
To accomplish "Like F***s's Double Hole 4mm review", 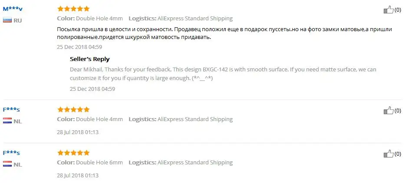I will [389, 110].
